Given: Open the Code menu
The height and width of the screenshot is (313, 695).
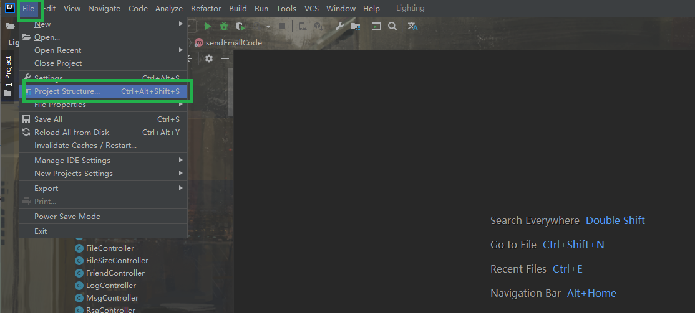Looking at the screenshot, I should coord(138,8).
